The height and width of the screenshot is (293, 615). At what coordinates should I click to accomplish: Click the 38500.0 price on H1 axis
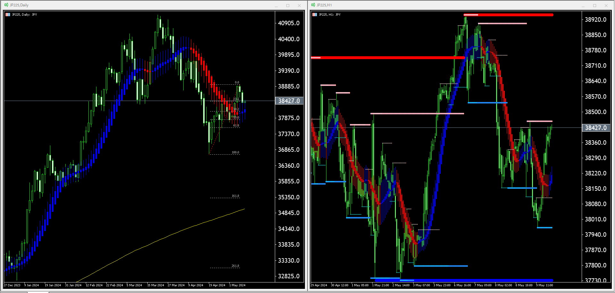coord(596,112)
